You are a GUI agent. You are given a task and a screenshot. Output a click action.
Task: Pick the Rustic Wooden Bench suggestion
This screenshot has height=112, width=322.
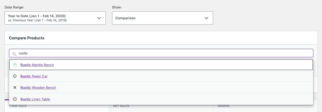(38, 87)
